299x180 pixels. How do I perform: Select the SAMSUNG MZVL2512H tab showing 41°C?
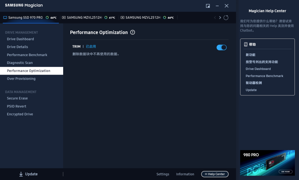89,18
